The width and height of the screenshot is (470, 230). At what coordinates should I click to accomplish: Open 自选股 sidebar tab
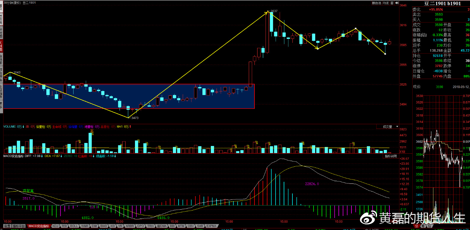(x=1, y=59)
